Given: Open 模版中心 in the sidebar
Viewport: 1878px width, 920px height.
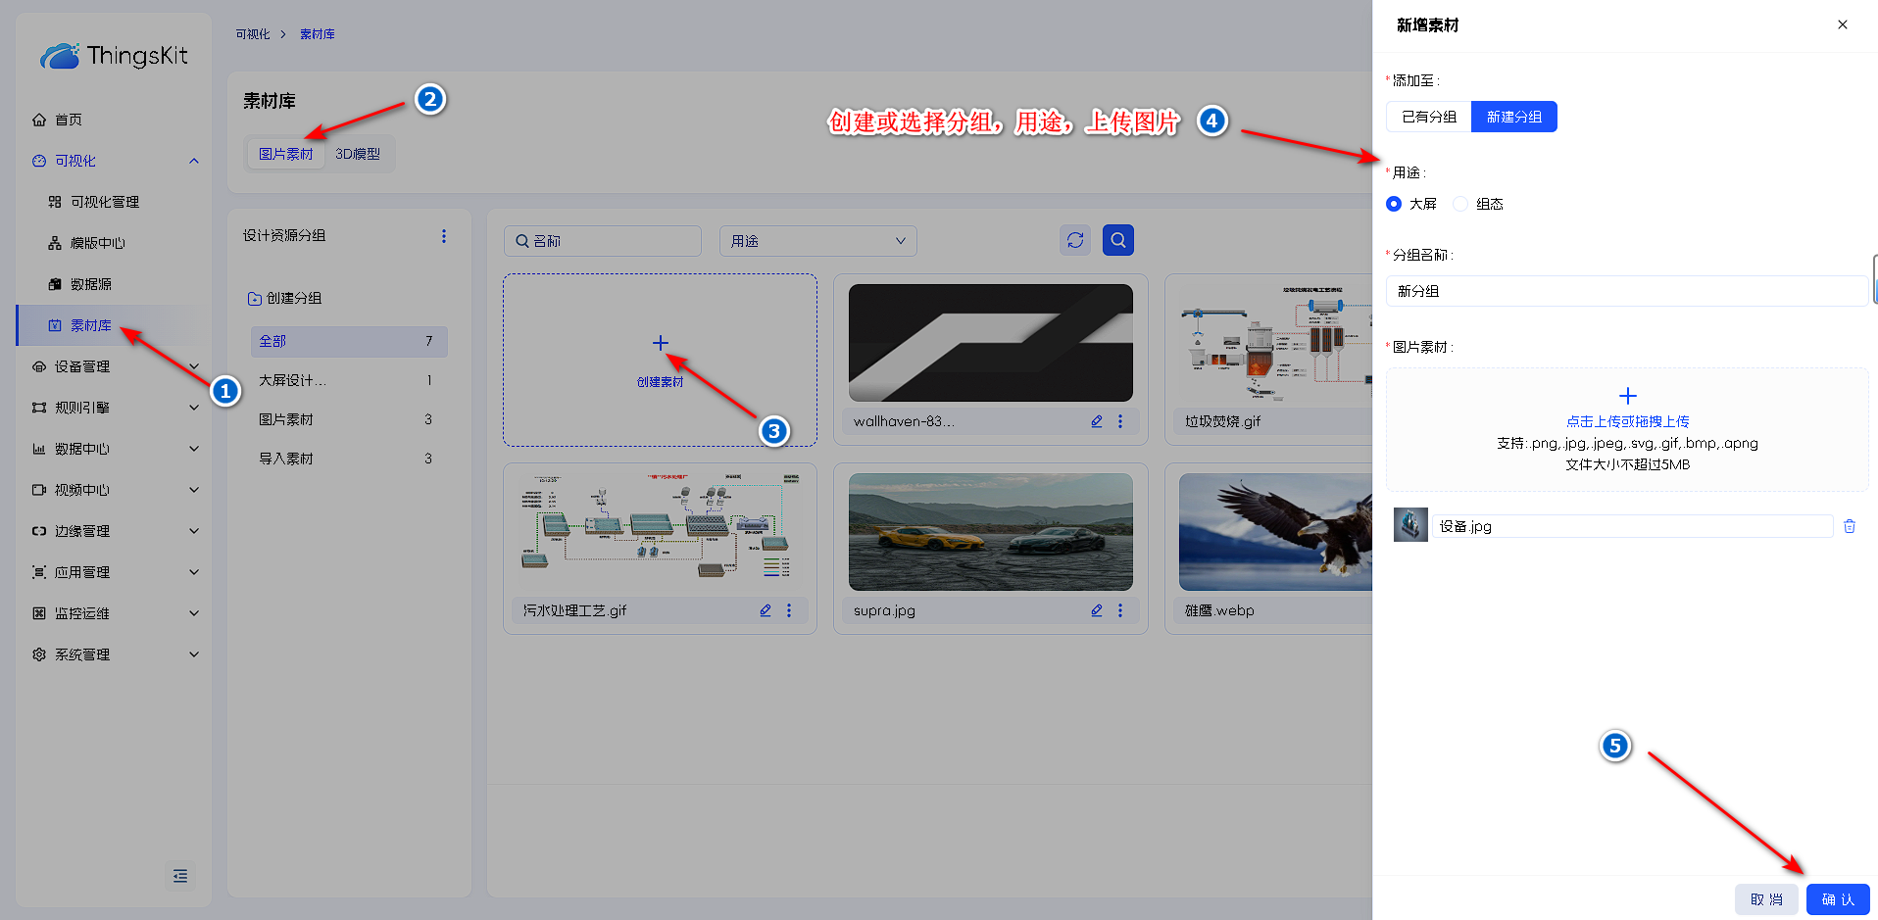Looking at the screenshot, I should pyautogui.click(x=97, y=243).
